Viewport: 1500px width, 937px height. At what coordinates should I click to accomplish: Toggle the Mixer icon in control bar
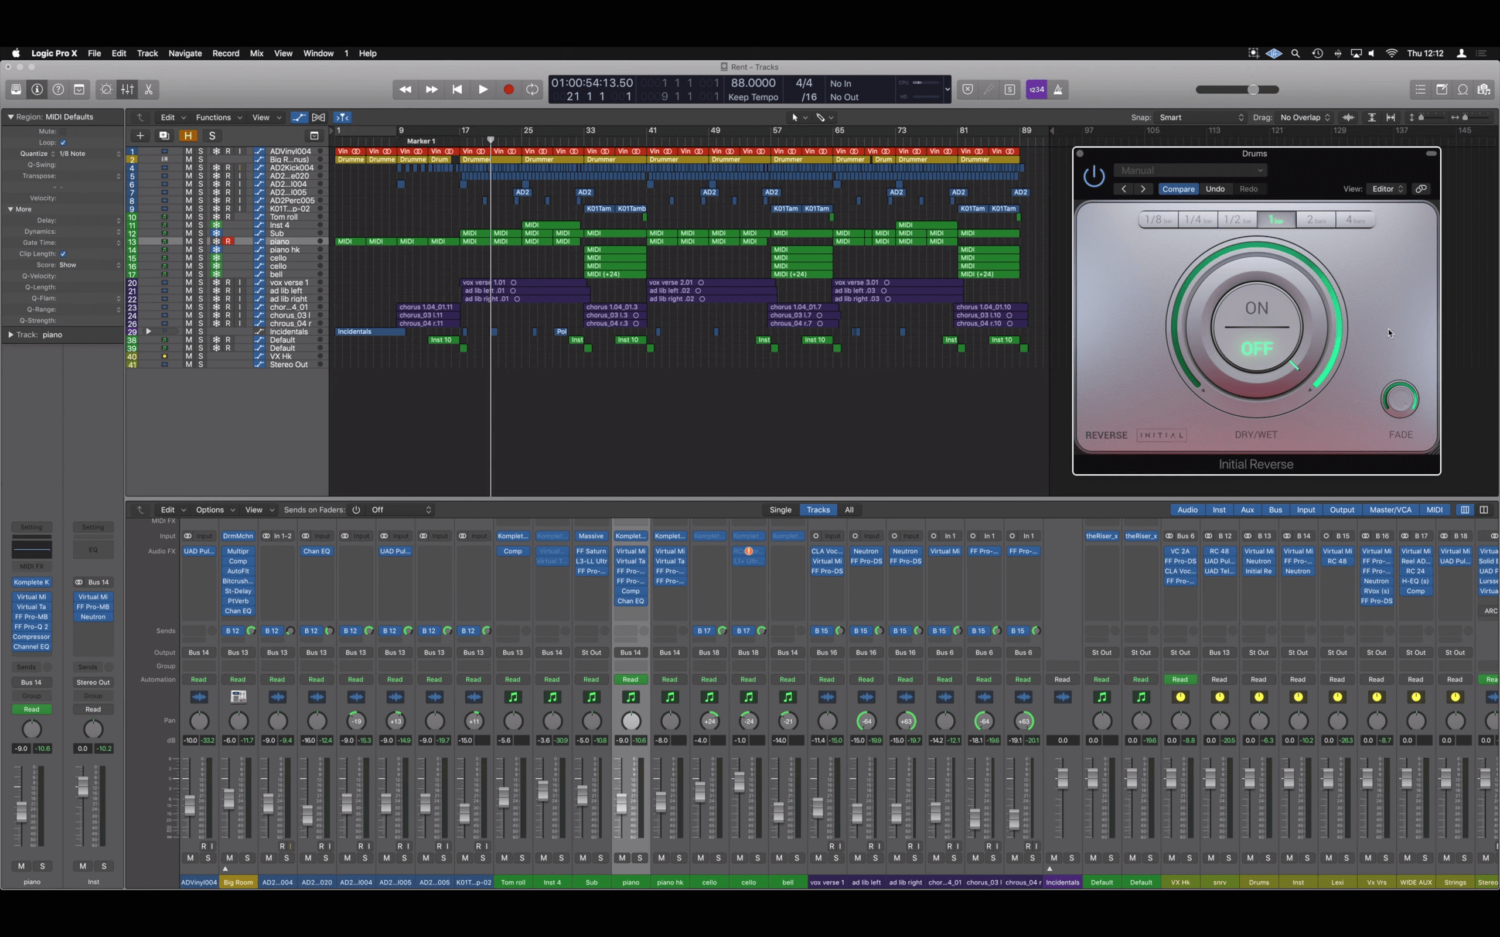[127, 89]
